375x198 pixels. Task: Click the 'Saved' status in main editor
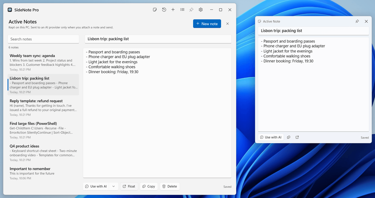227,187
